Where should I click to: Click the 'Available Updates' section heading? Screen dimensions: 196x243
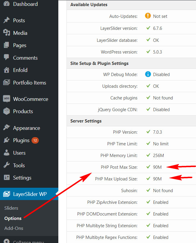[x=89, y=5]
